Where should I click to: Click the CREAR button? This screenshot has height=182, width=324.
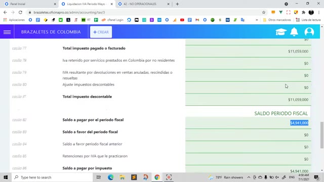(101, 32)
